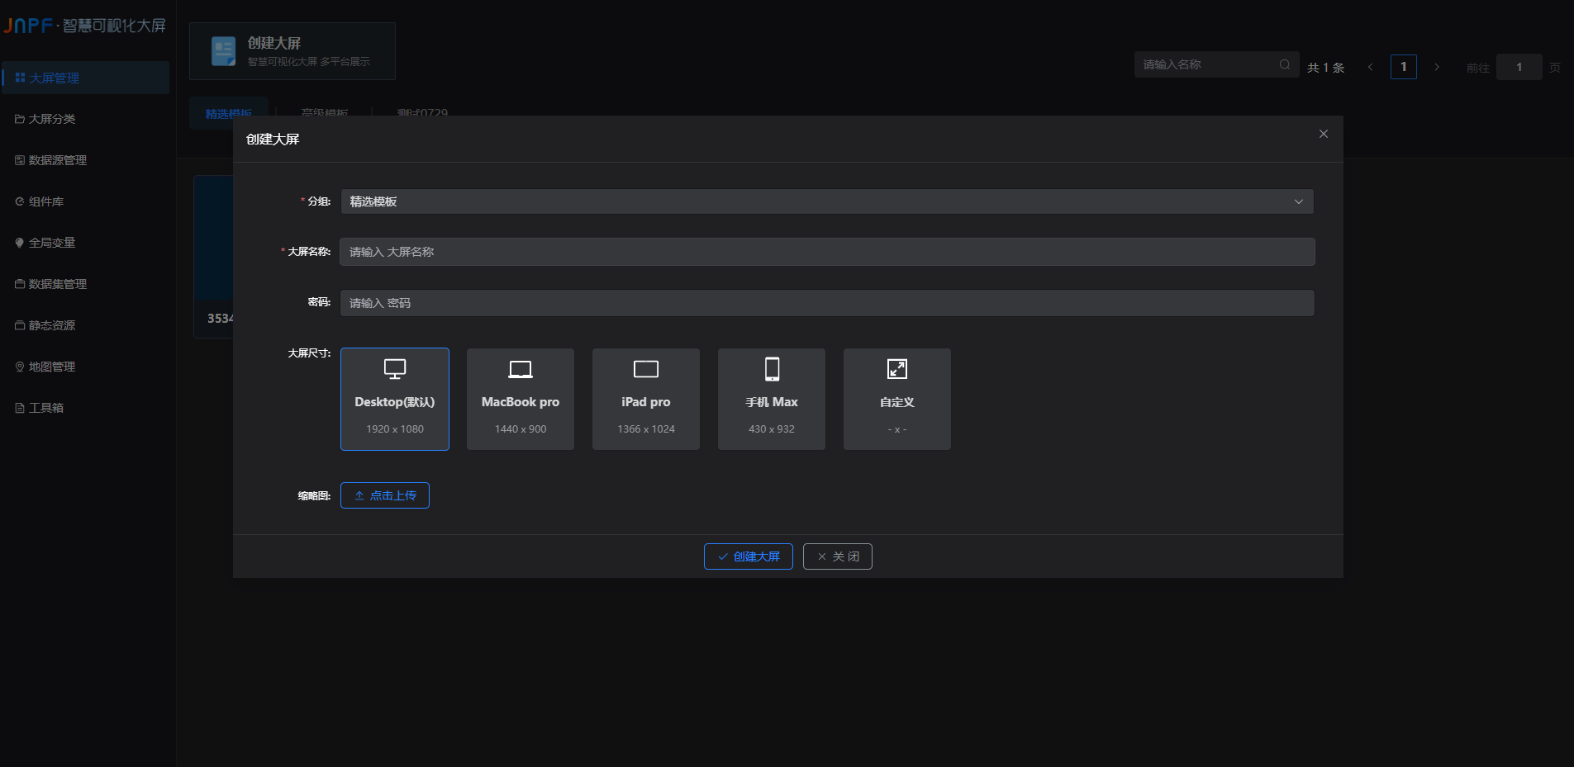Focus the 密码 password input field
The width and height of the screenshot is (1574, 767).
[x=826, y=303]
